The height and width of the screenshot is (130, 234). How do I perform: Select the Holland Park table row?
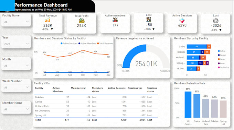point(96,106)
